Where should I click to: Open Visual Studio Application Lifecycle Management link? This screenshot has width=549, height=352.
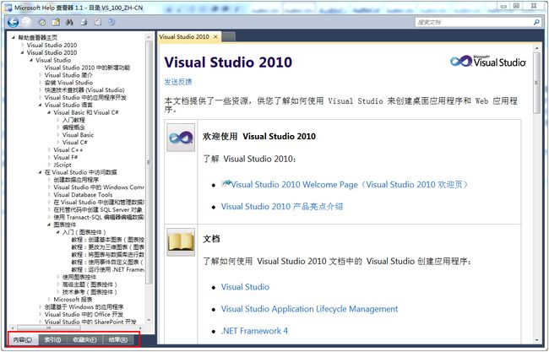pos(309,309)
